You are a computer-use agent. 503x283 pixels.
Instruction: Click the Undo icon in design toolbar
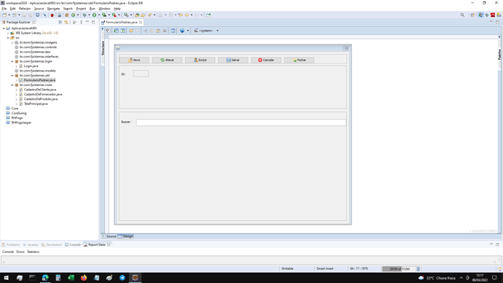(x=131, y=31)
